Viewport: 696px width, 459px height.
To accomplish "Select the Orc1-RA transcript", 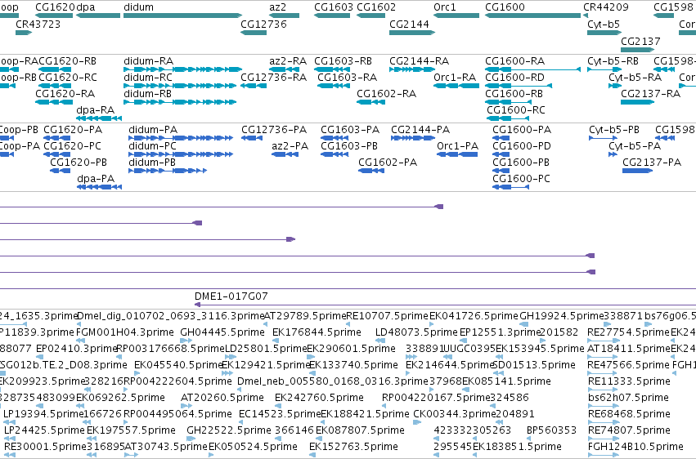I will (456, 86).
